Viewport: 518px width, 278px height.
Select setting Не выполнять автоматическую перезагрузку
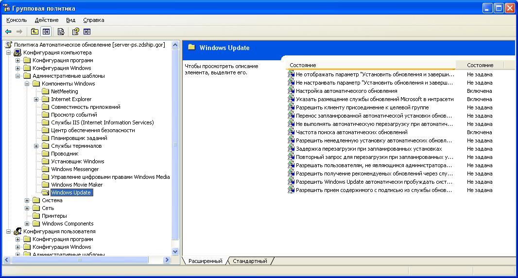pyautogui.click(x=374, y=124)
